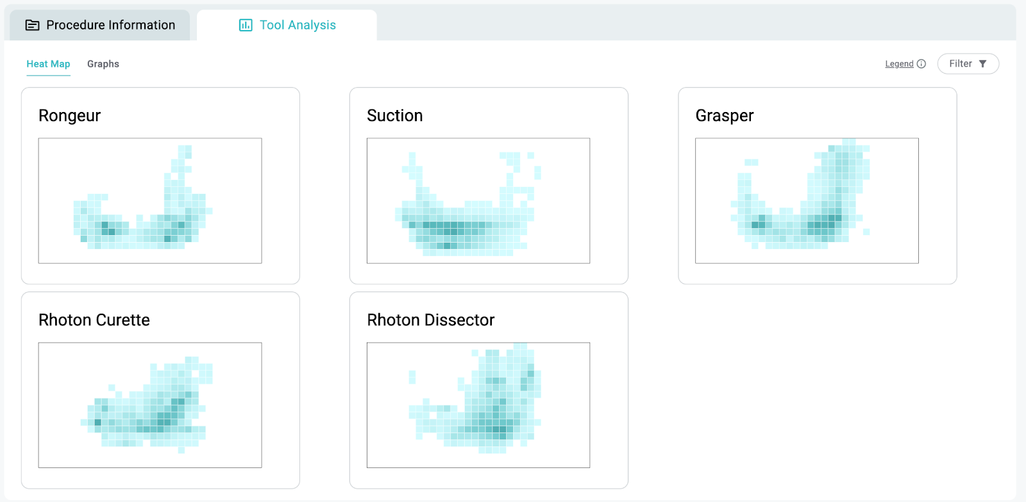Select the Heat Map view
This screenshot has width=1026, height=502.
(48, 63)
